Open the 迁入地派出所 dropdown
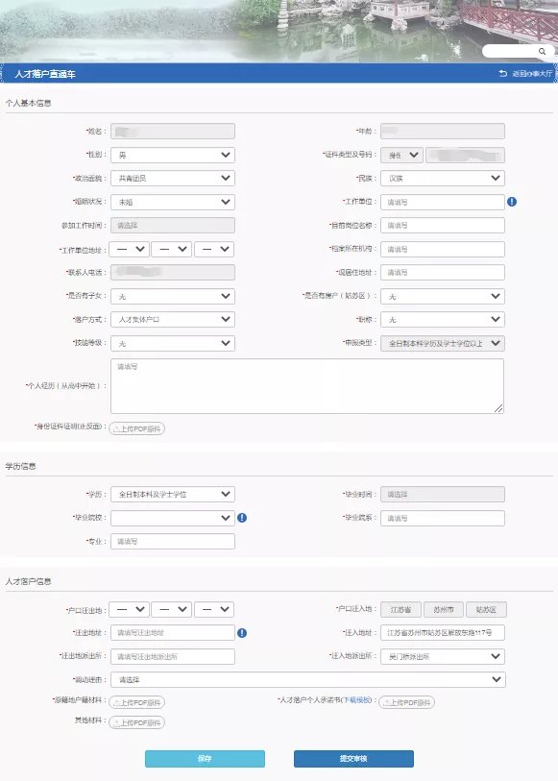The height and width of the screenshot is (781, 558). click(x=443, y=656)
